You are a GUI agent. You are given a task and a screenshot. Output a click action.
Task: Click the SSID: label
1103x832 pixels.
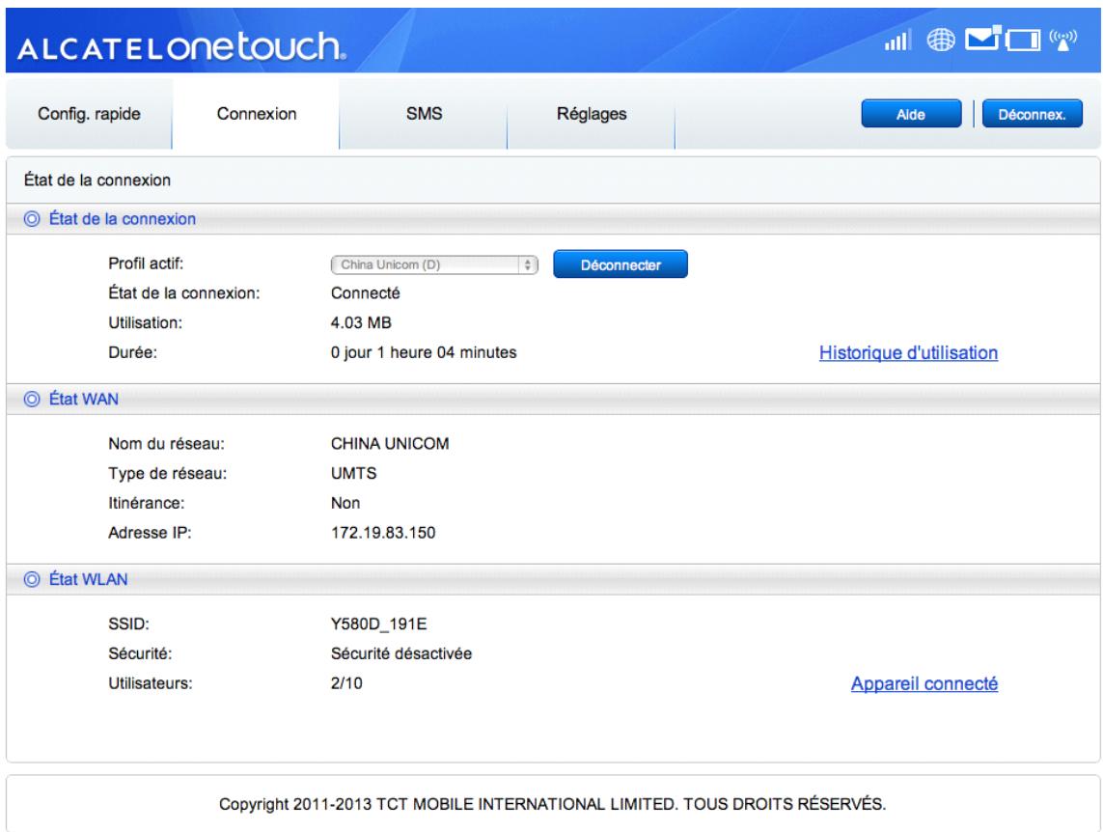point(128,624)
